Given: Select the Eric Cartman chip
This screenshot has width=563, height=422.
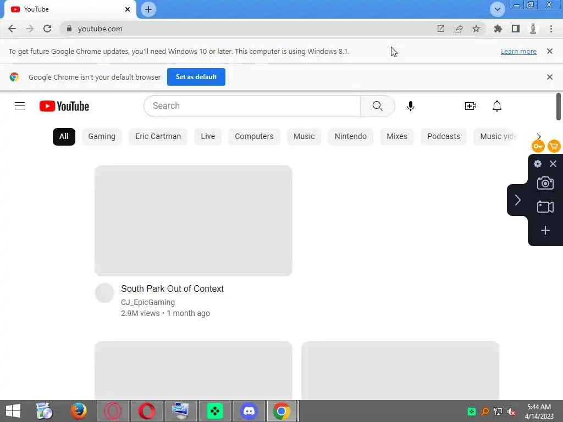Looking at the screenshot, I should pos(158,136).
